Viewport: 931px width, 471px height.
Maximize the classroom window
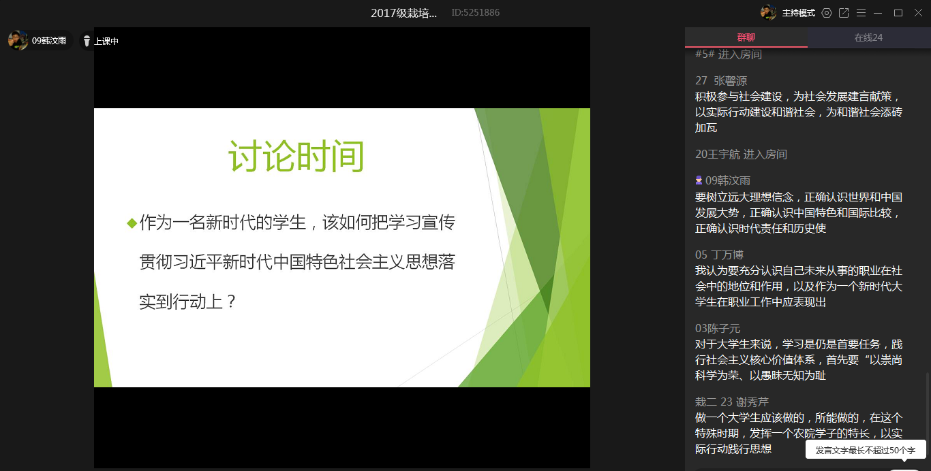click(x=898, y=13)
